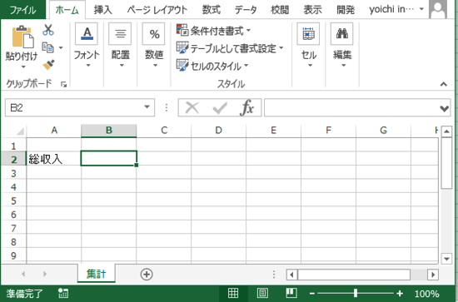Click the horizontal scrollbar thumb

click(x=354, y=275)
